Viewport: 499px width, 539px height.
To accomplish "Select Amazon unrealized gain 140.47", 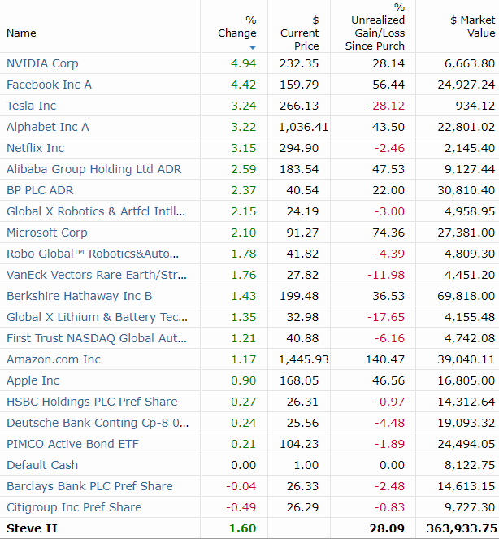I will point(385,359).
